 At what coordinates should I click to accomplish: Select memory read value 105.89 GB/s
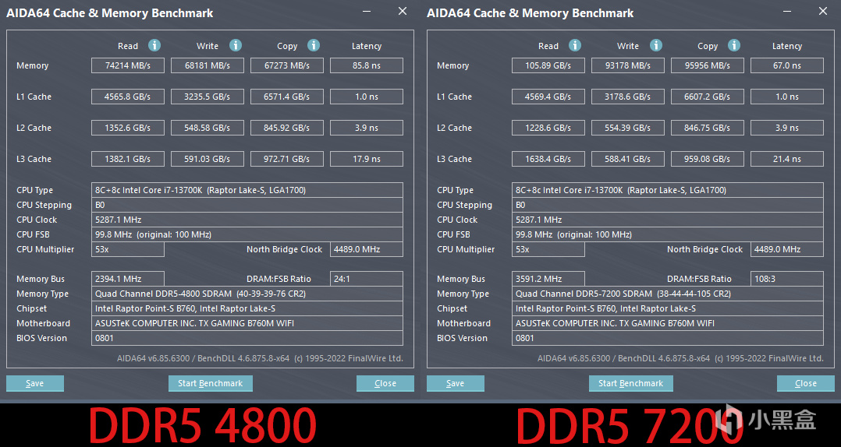(548, 66)
